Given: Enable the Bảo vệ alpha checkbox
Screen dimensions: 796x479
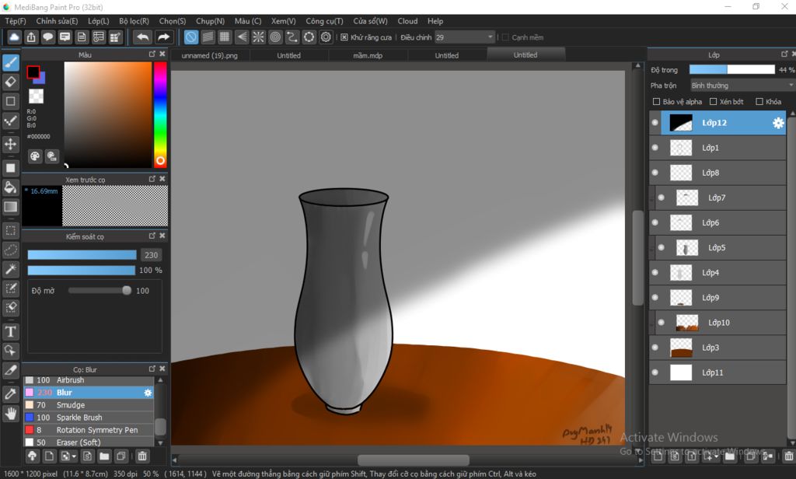Looking at the screenshot, I should (x=656, y=102).
